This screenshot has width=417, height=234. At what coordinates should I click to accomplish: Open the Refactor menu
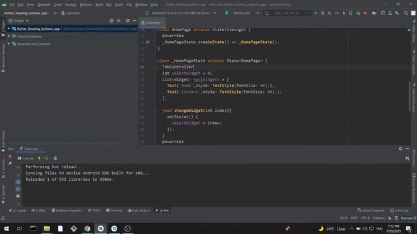pos(86,5)
